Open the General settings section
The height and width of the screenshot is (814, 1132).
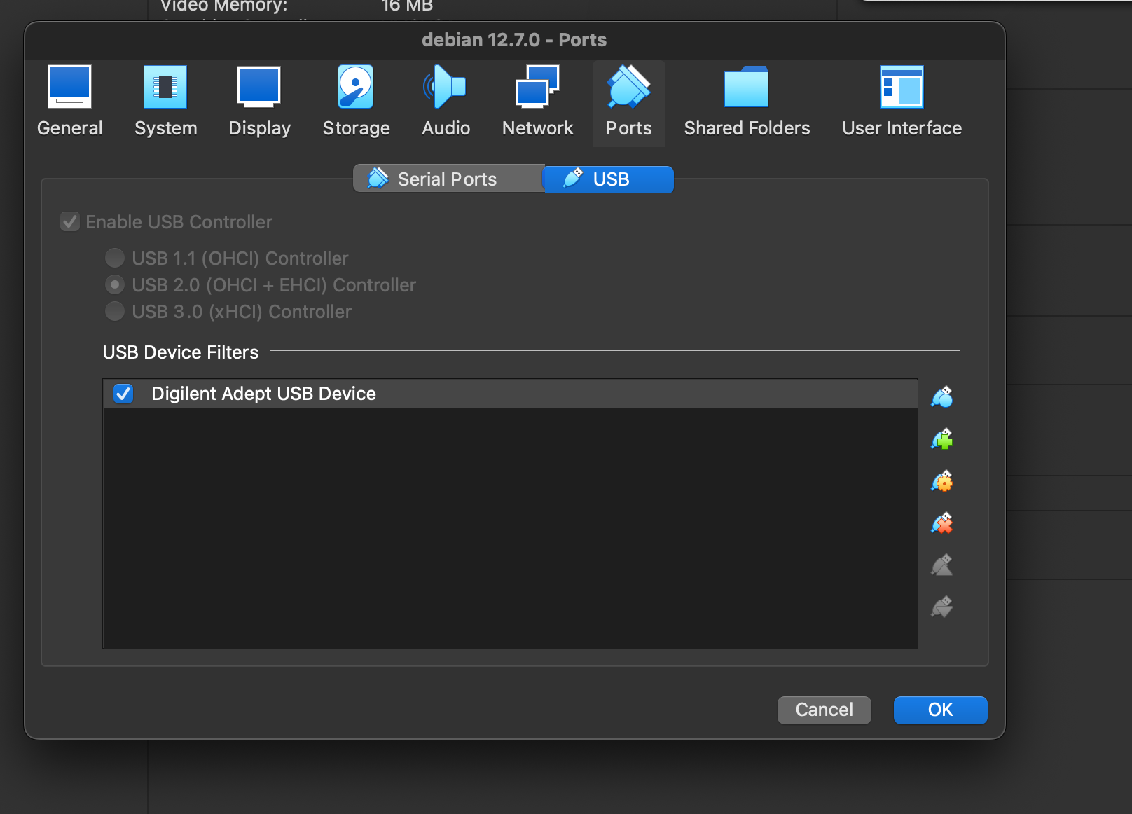tap(70, 102)
